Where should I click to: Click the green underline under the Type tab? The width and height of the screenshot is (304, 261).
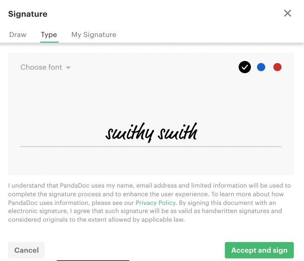point(49,42)
